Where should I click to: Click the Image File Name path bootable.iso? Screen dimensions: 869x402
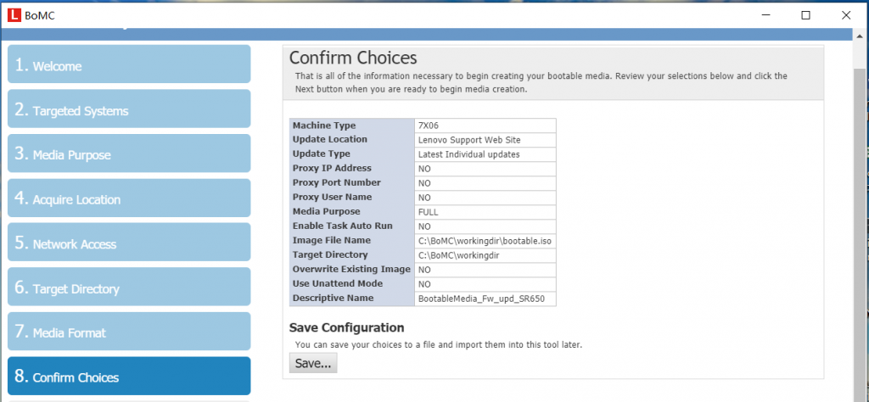tap(485, 241)
